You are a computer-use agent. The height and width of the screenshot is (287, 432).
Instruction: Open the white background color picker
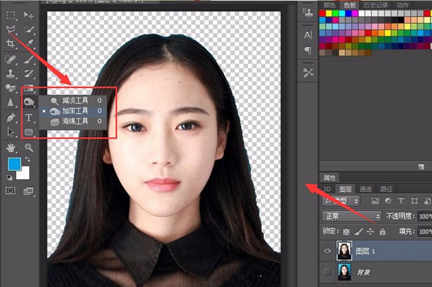point(25,175)
